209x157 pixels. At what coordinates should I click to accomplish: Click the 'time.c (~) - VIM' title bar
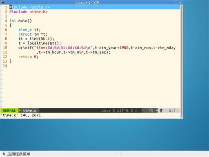click(x=87, y=2)
